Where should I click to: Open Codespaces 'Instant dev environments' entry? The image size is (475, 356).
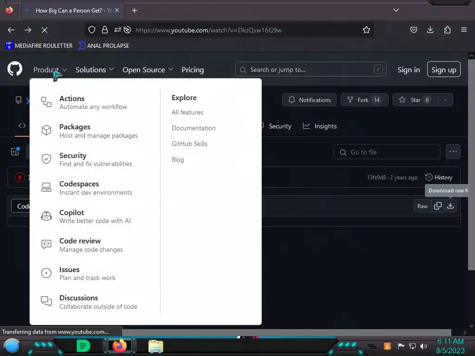(87, 188)
